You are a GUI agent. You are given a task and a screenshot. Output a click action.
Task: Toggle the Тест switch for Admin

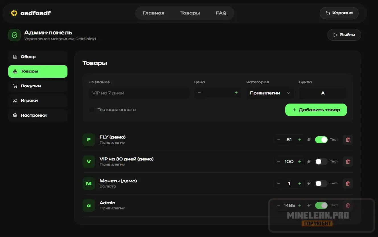[321, 205]
